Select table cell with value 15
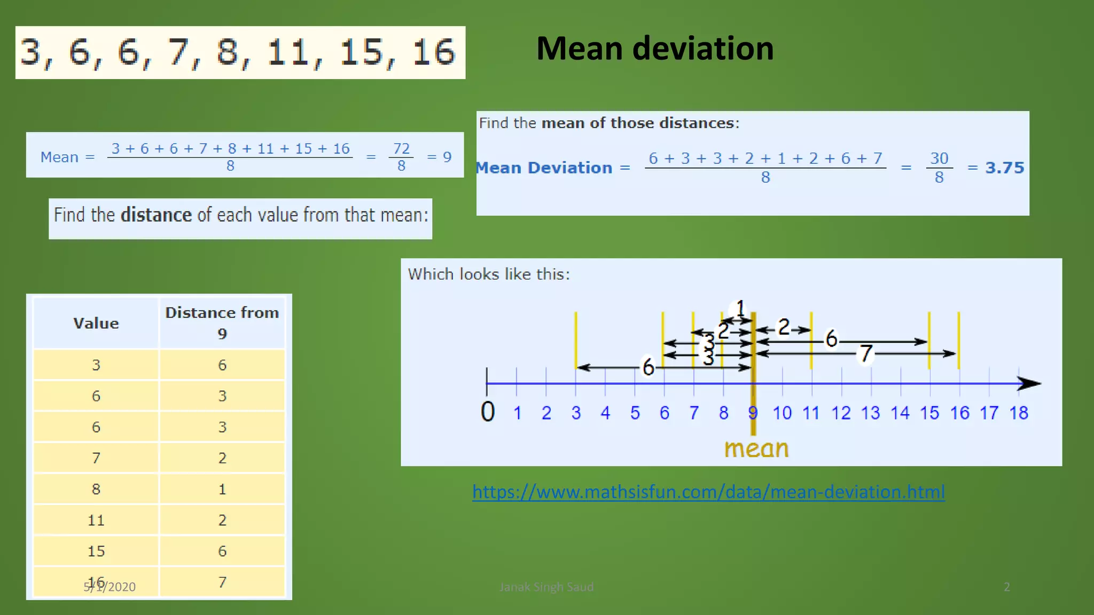 (96, 551)
